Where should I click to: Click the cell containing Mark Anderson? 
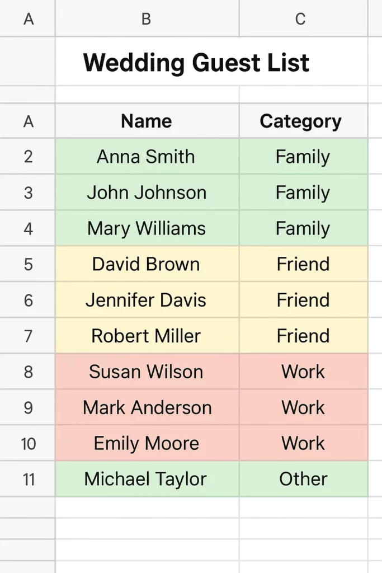(146, 407)
